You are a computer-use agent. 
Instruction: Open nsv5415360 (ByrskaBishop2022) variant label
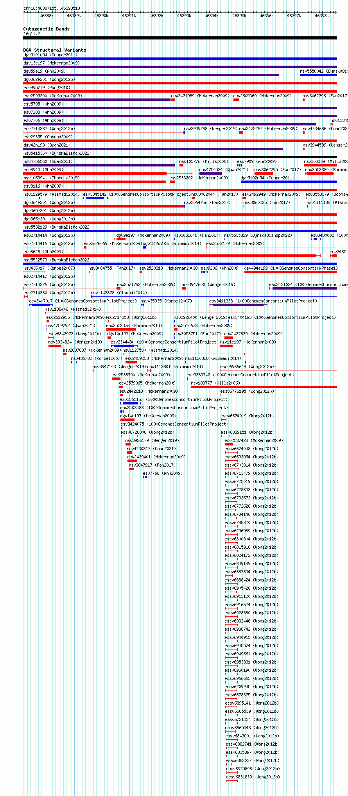point(57,153)
